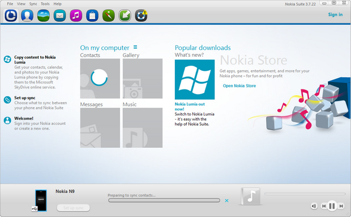The width and height of the screenshot is (351, 217).
Task: Pause the music playback
Action: click(332, 206)
